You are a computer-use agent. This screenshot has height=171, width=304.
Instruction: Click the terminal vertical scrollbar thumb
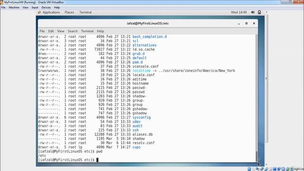256,156
